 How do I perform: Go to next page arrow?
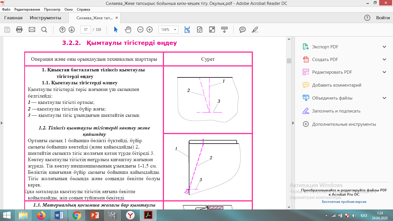(x=72, y=30)
